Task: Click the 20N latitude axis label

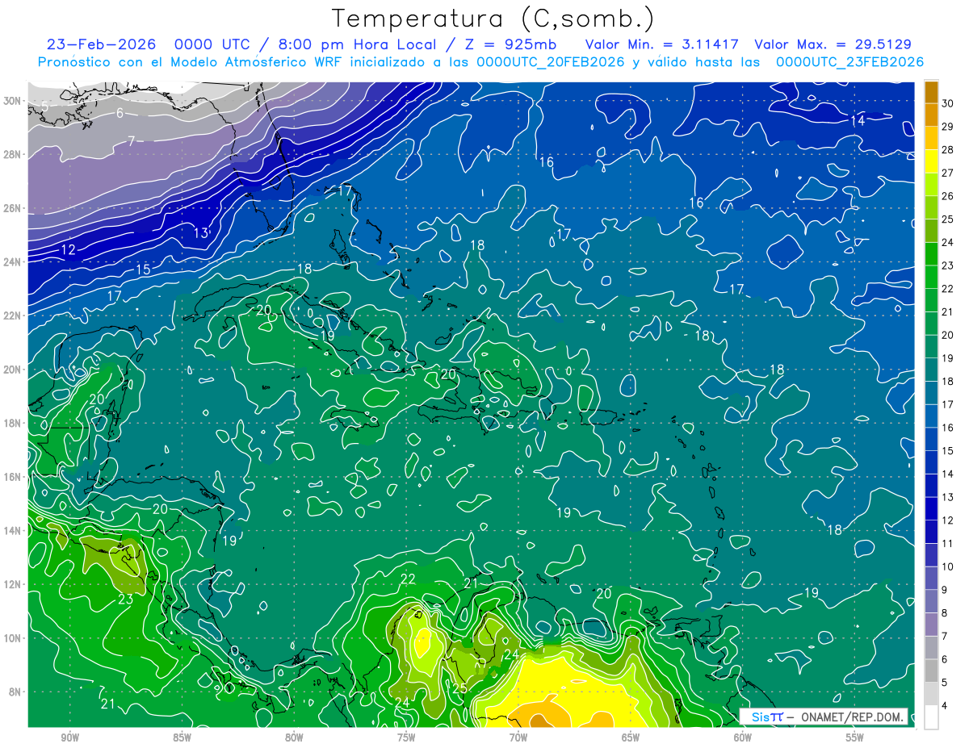Action: coord(14,370)
